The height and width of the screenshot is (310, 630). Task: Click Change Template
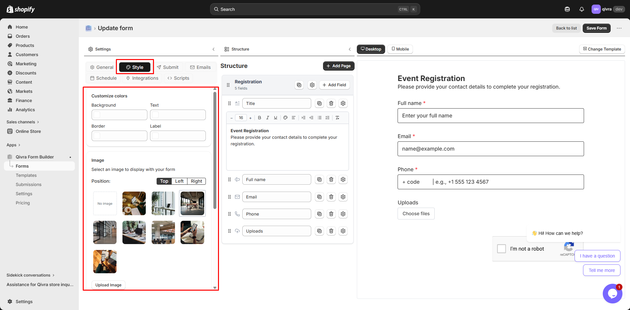pos(602,49)
